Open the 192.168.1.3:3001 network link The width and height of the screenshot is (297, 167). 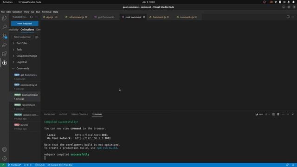pos(93,138)
